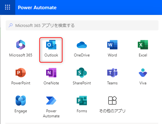
Task: Click the magnifier search icon
Action: 11,25
